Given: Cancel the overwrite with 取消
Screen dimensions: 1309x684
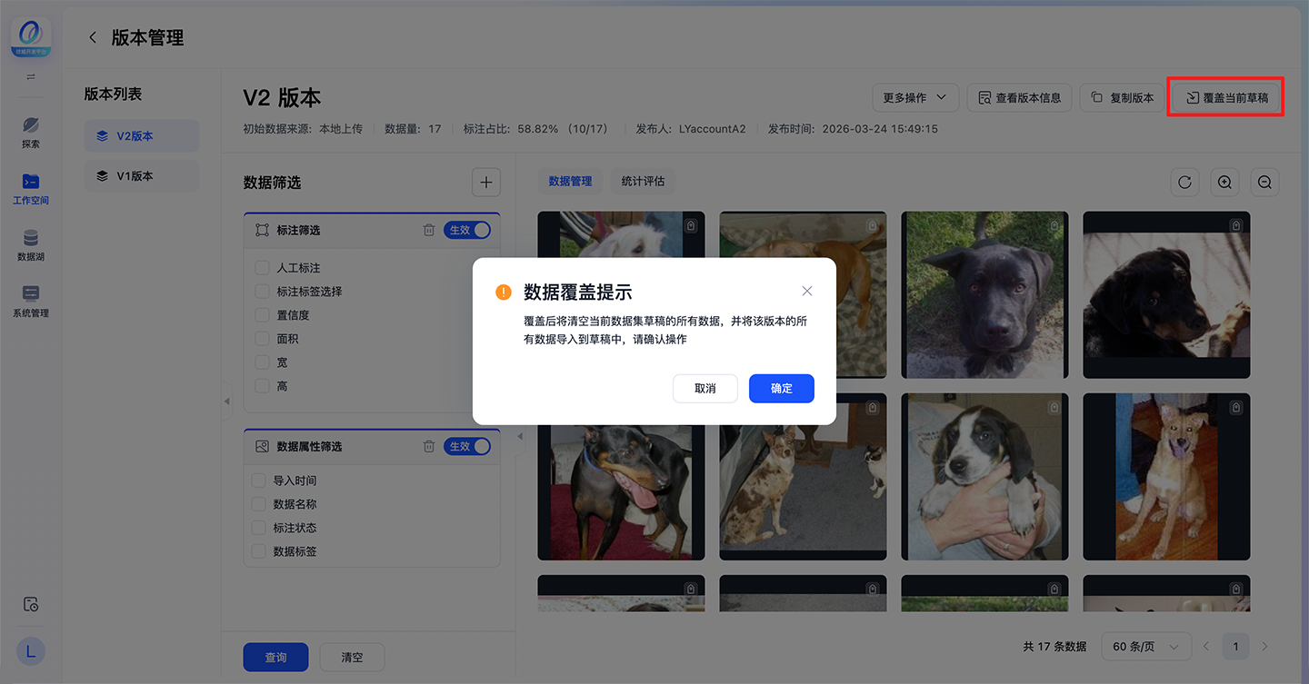Looking at the screenshot, I should click(x=705, y=389).
